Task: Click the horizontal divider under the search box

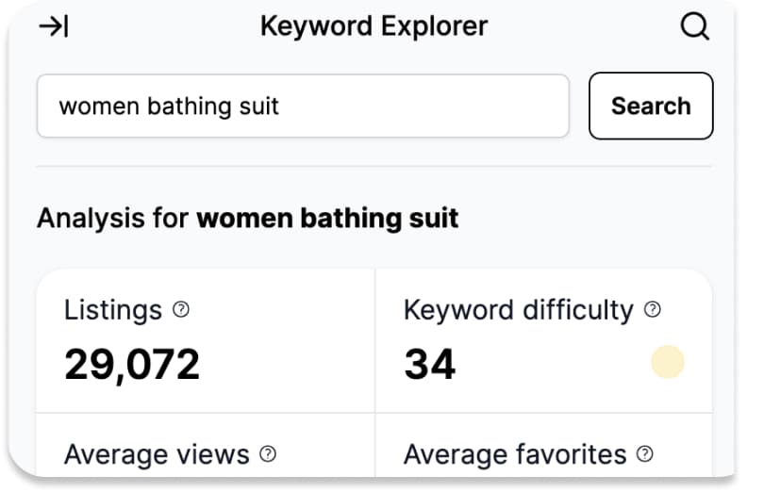Action: 374,166
